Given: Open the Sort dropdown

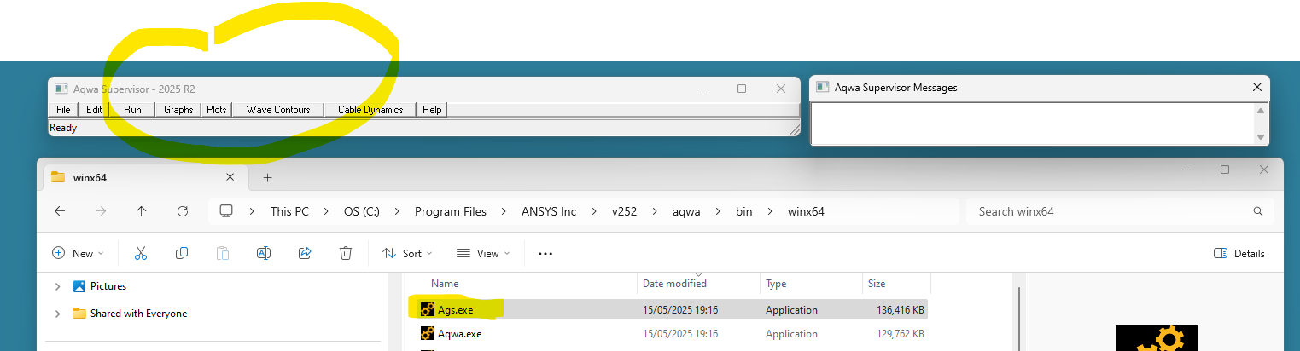Looking at the screenshot, I should pyautogui.click(x=407, y=253).
